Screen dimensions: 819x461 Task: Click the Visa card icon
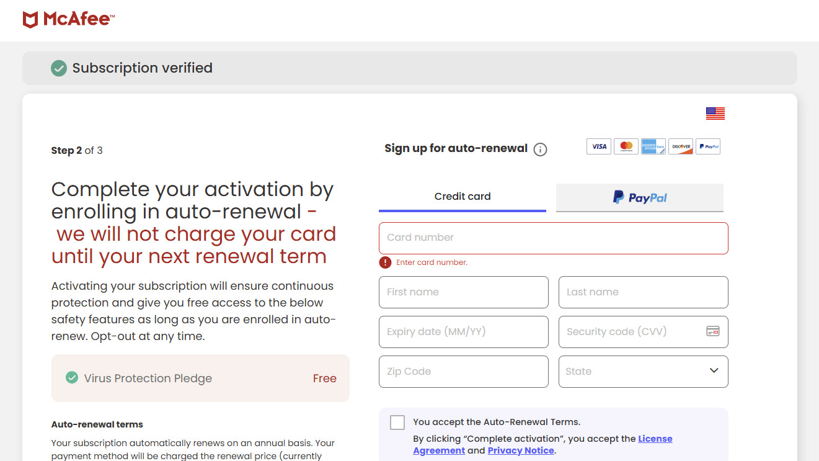(x=599, y=146)
